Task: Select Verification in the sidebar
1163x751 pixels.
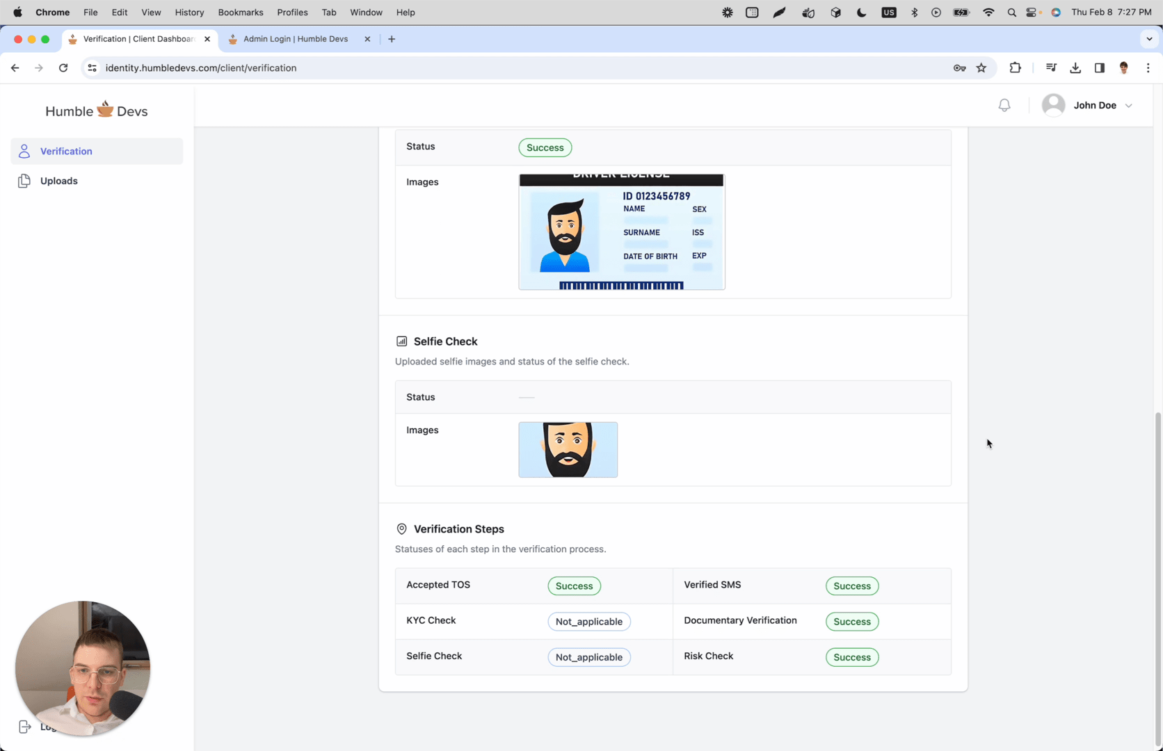Action: pos(97,151)
